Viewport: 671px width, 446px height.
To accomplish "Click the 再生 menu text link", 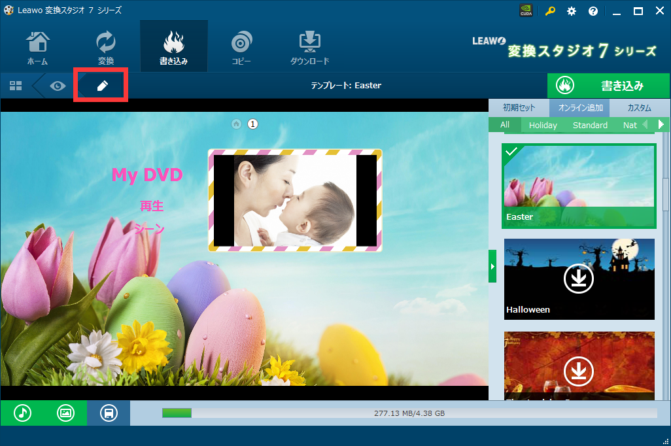I will click(152, 206).
